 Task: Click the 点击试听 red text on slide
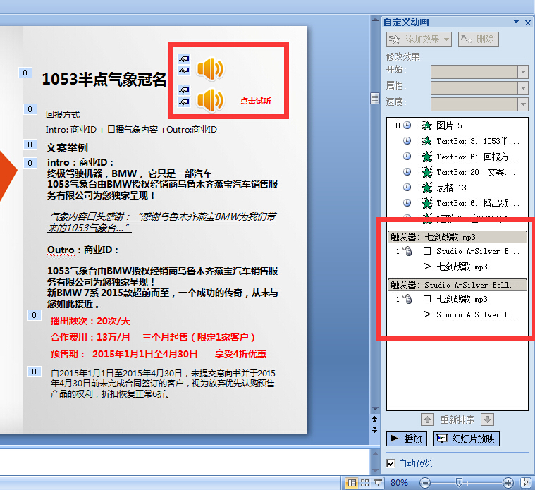pyautogui.click(x=256, y=101)
